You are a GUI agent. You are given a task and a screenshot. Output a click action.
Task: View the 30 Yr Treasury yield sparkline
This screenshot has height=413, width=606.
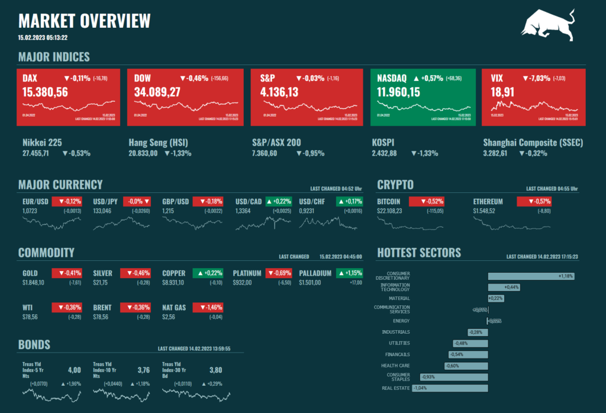pos(196,395)
